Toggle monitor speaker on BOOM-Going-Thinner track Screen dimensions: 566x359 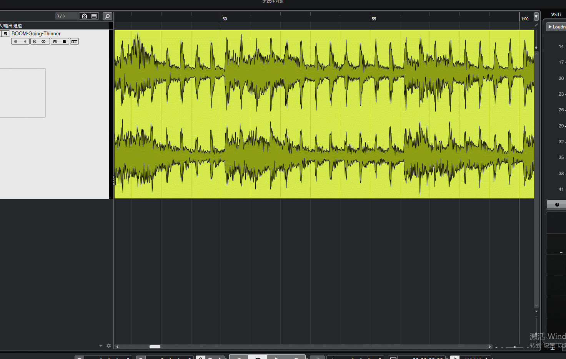point(25,41)
